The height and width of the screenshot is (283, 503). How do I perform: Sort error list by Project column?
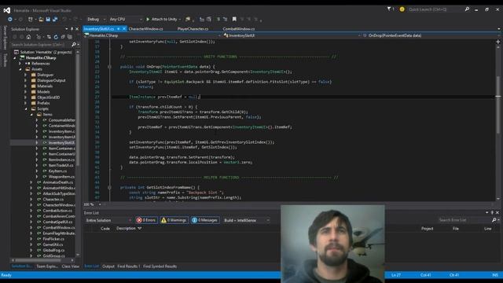(427, 229)
